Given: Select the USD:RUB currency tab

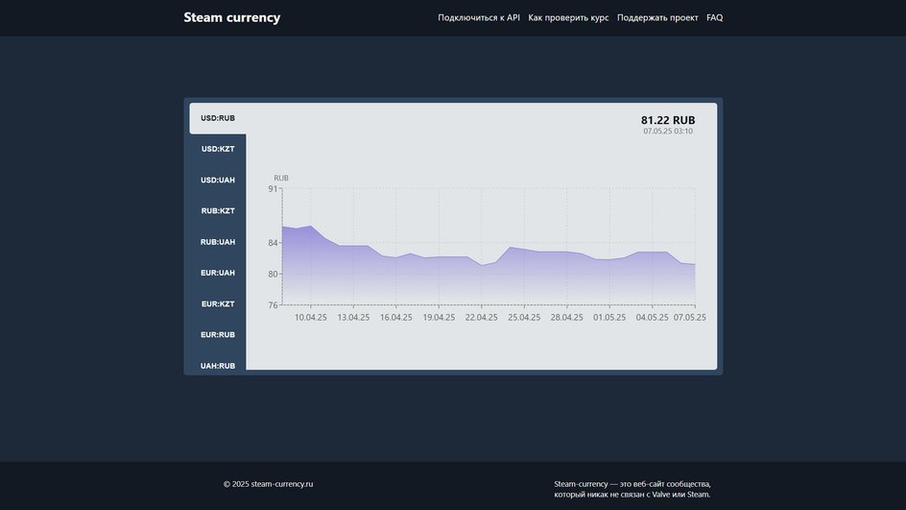Looking at the screenshot, I should (218, 118).
